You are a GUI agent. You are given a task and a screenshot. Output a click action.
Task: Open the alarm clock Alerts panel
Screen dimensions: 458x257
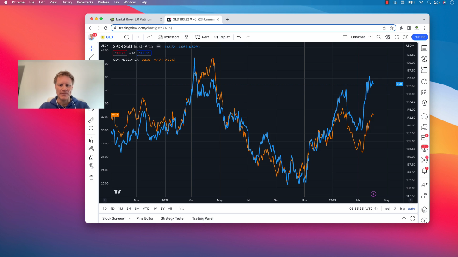424,59
